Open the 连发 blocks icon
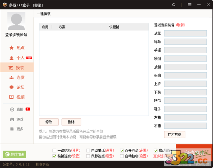Image resolution: width=213 pixels, height=168 pixels. point(11,77)
